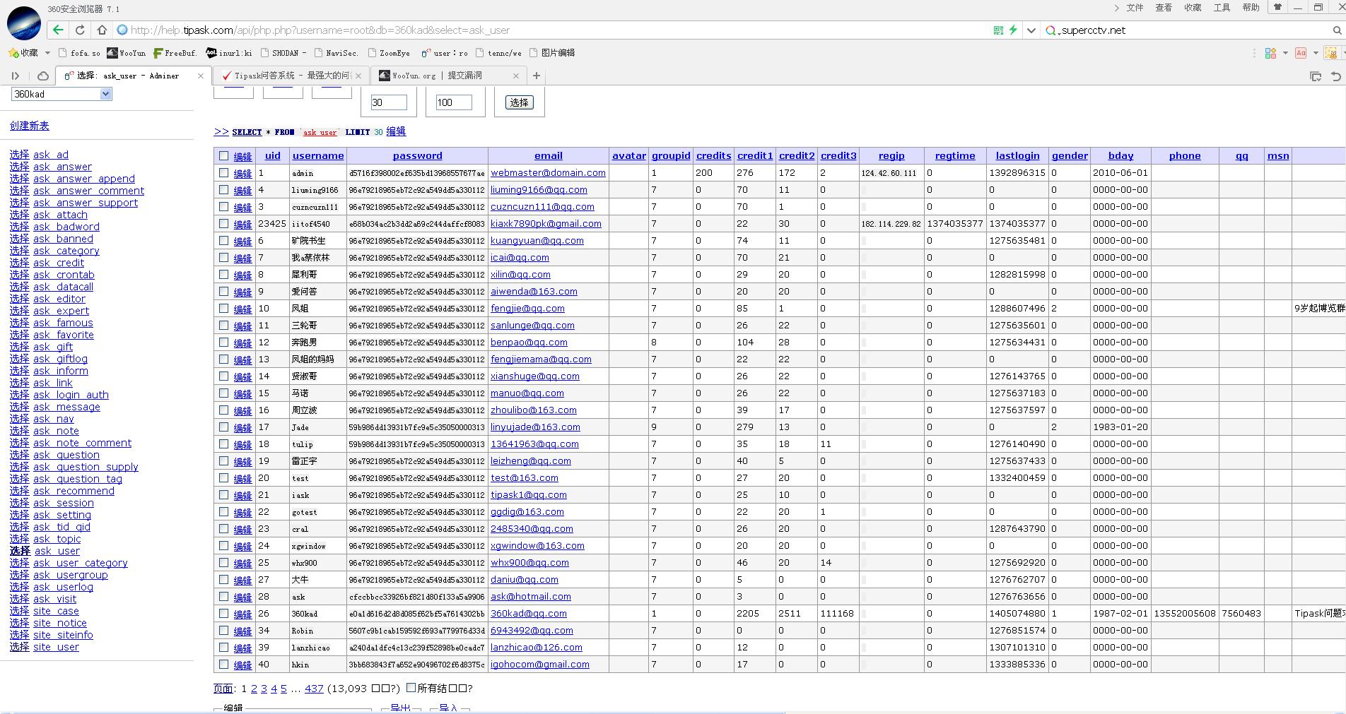This screenshot has height=714, width=1346.
Task: Check the row for user iitof4540
Action: 223,223
